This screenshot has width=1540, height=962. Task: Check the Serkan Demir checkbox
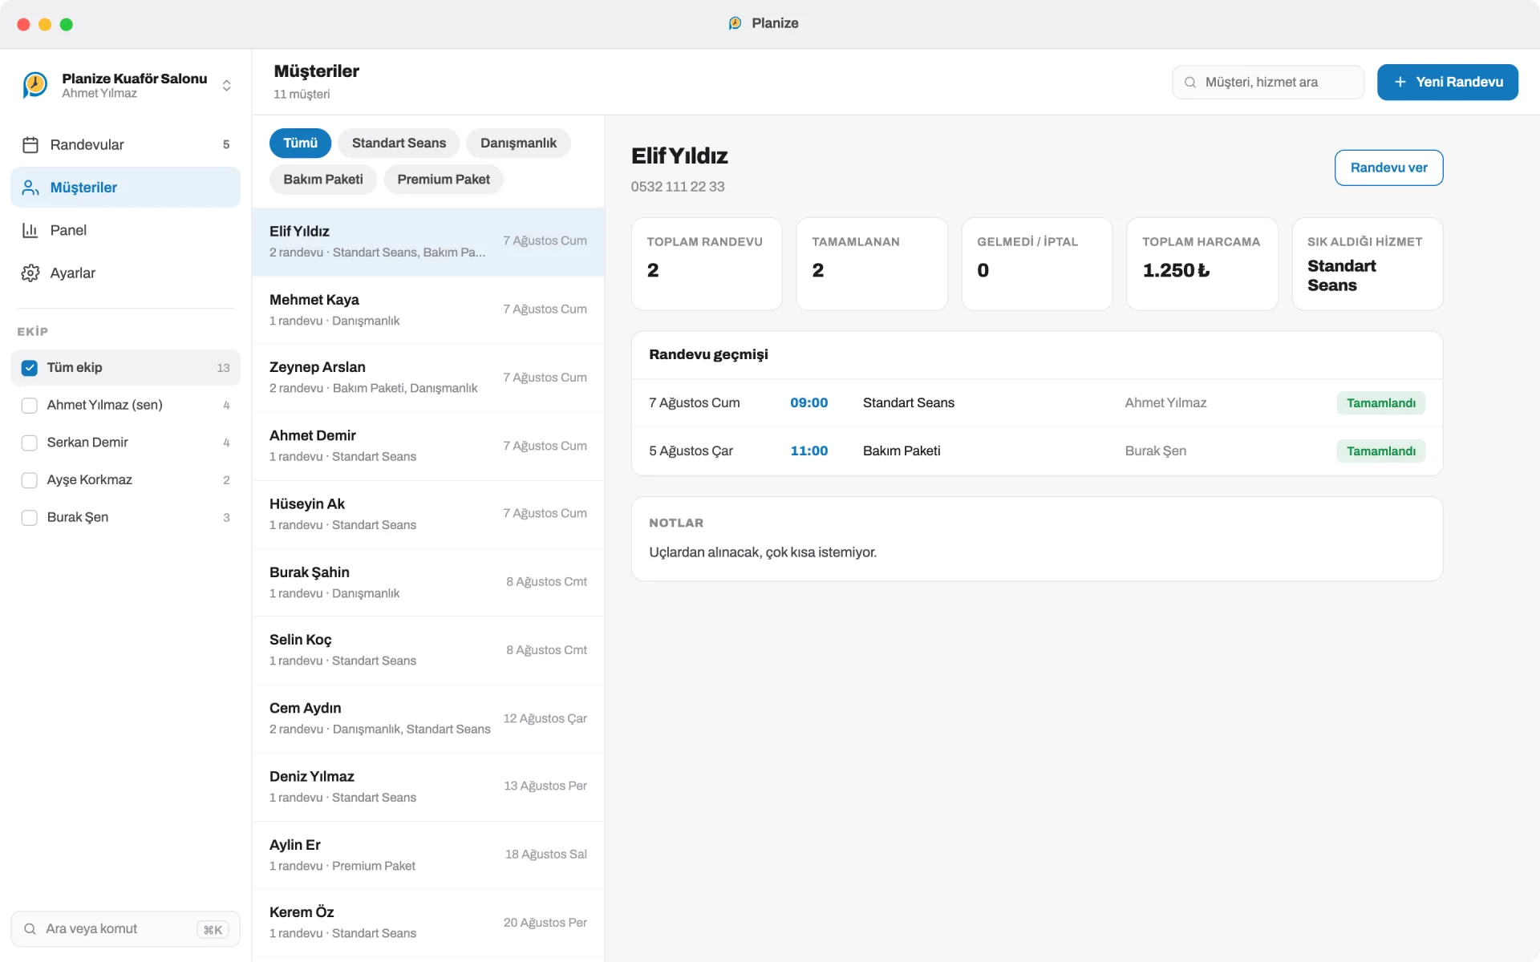(x=30, y=443)
